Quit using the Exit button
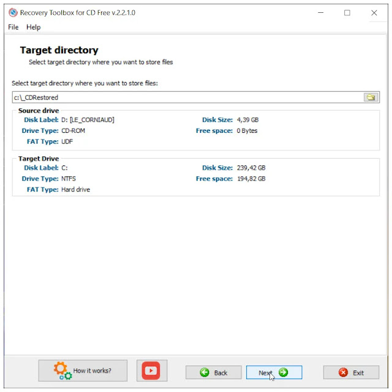 click(351, 372)
